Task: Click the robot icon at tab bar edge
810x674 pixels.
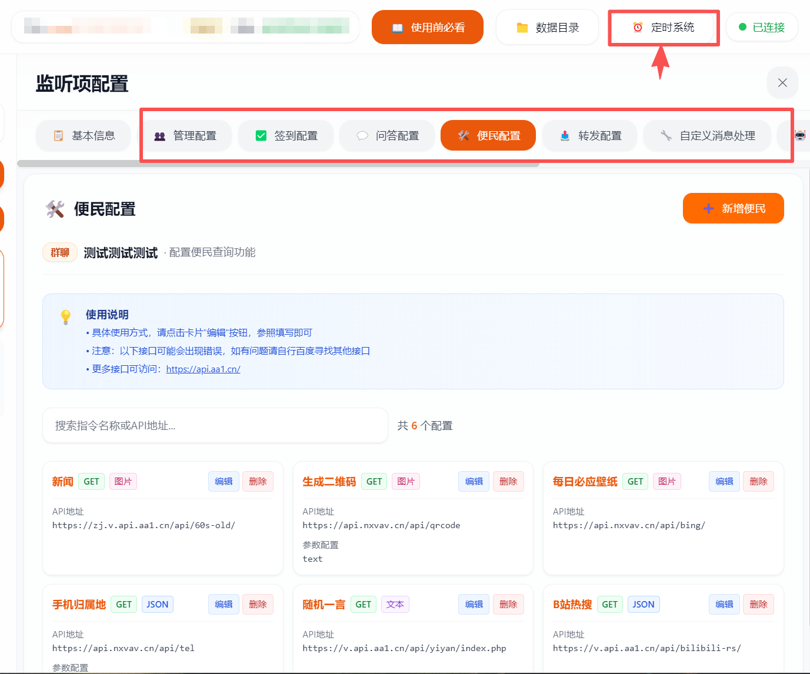Action: pyautogui.click(x=801, y=135)
